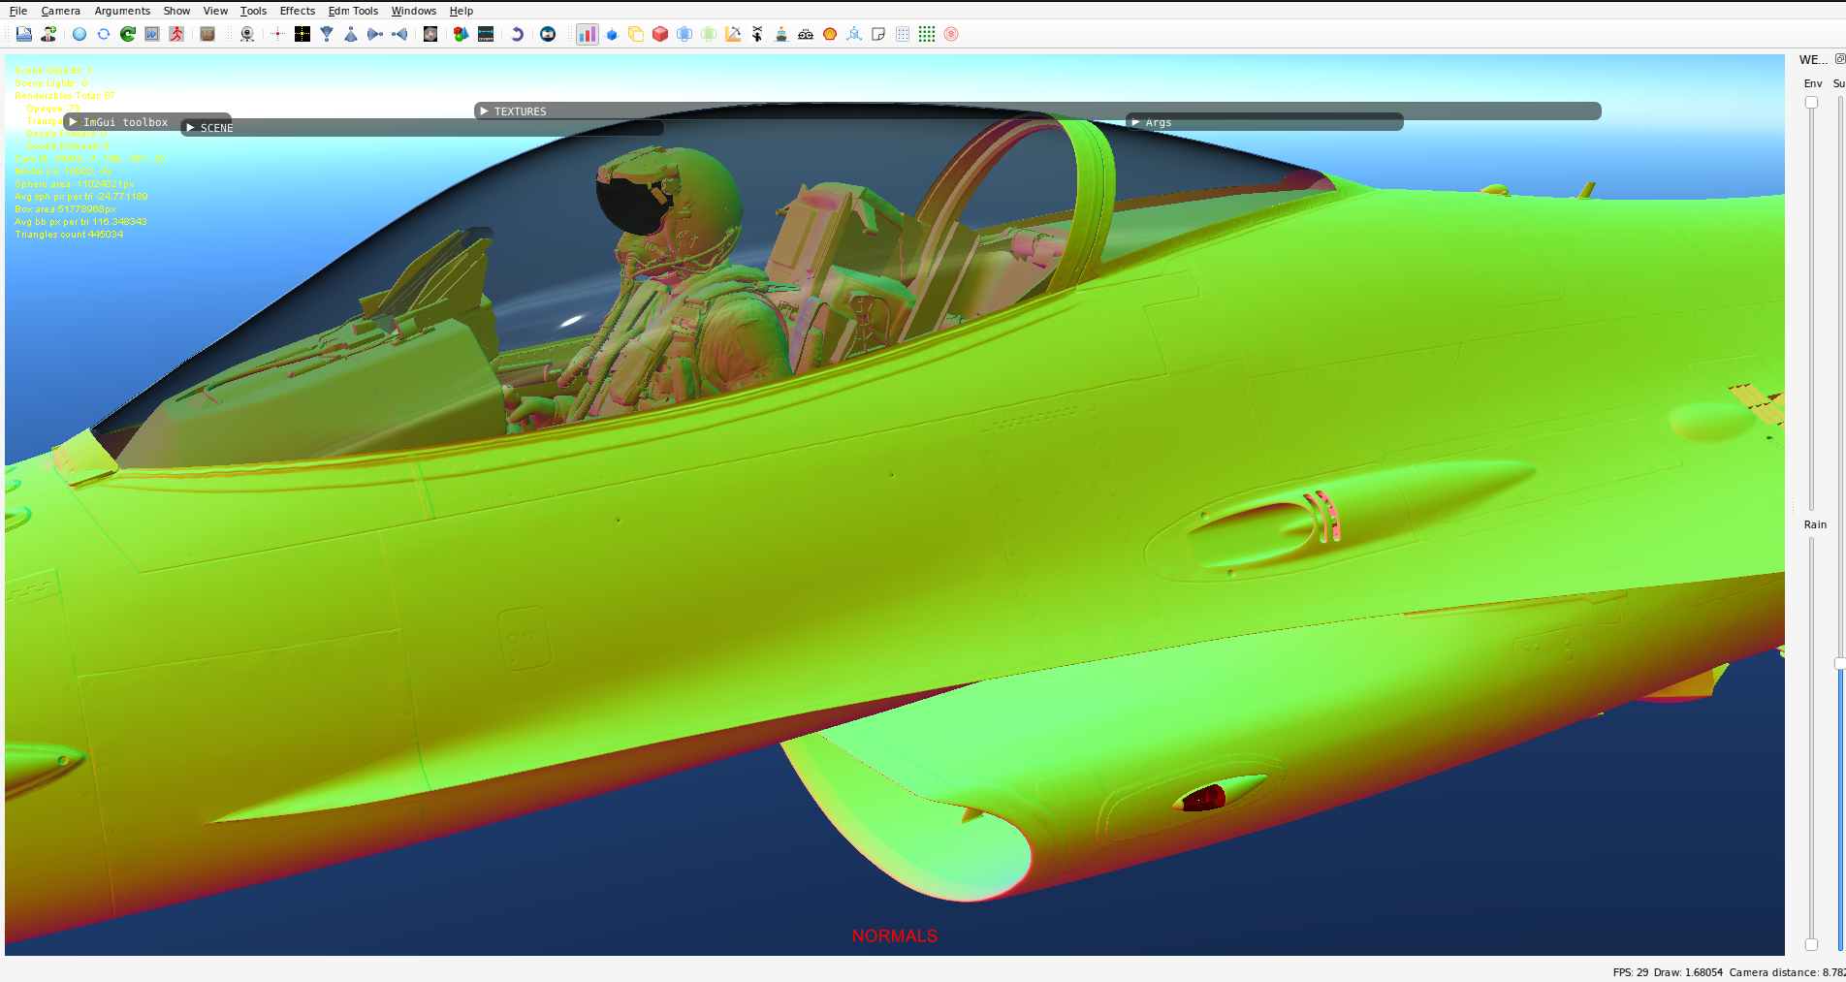Click the upward blue cone view icon
Viewport: 1846px width, 982px height.
pyautogui.click(x=351, y=34)
